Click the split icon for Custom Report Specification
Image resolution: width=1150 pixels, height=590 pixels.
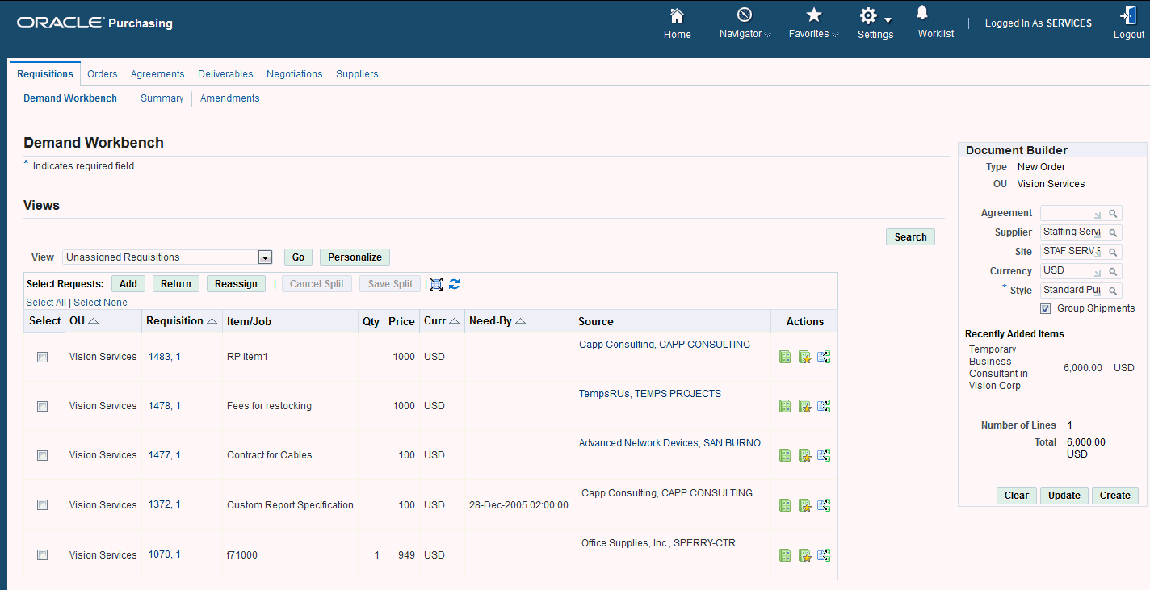[x=824, y=505]
